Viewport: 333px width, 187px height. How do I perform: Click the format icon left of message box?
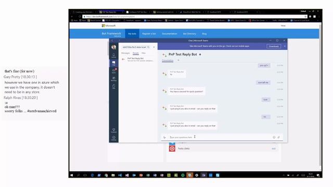tap(164, 137)
